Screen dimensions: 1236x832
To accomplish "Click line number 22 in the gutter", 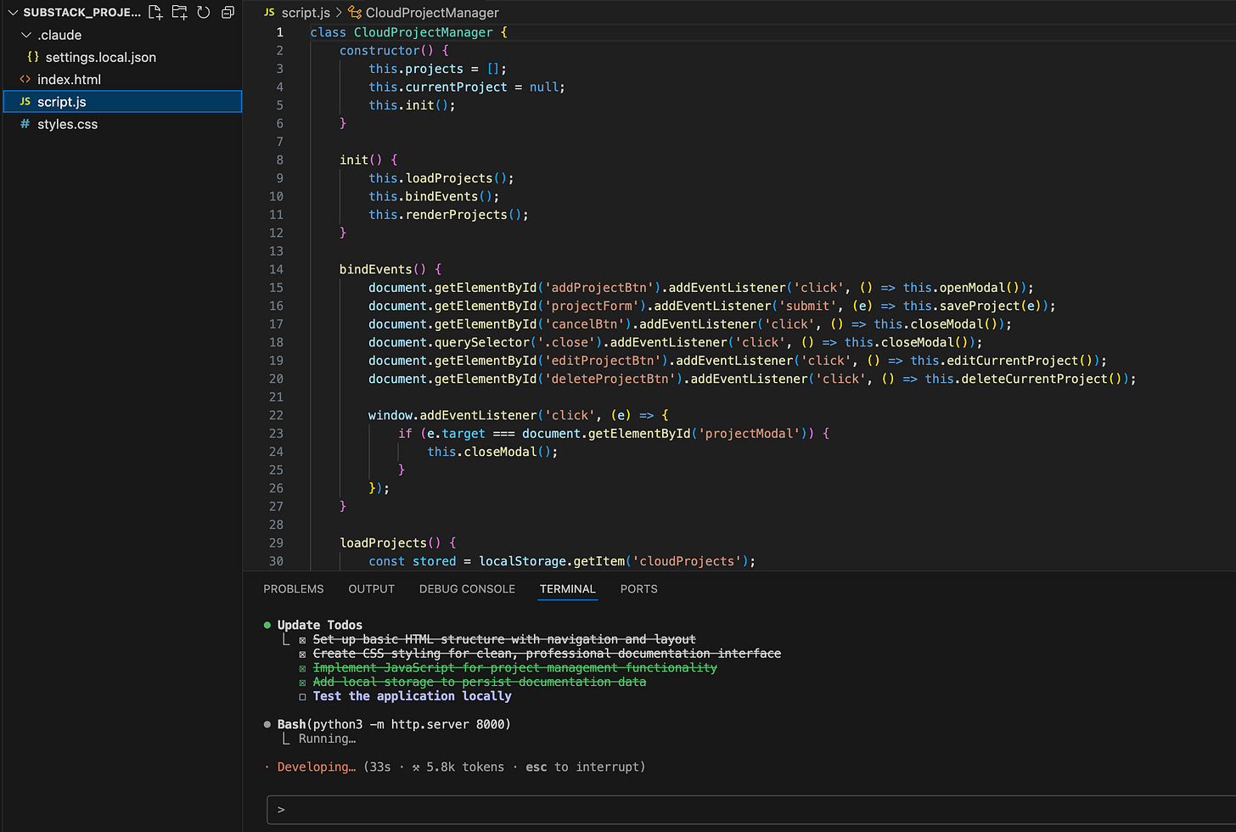I will coord(277,415).
